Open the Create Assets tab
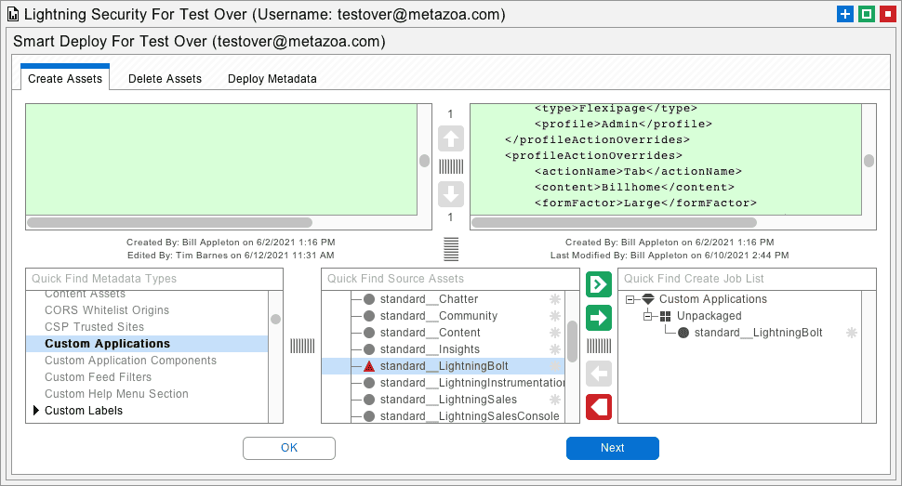 pos(65,79)
